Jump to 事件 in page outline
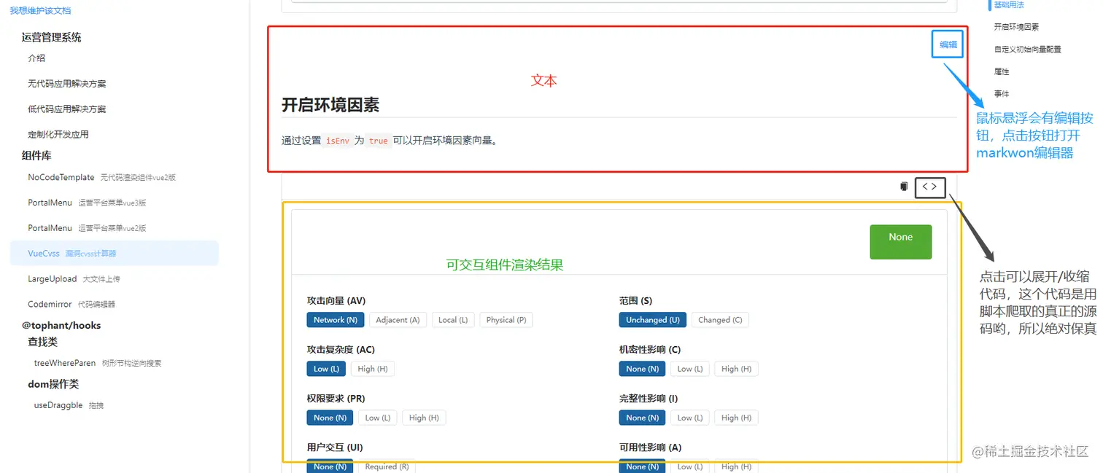1103x473 pixels. pos(1002,94)
